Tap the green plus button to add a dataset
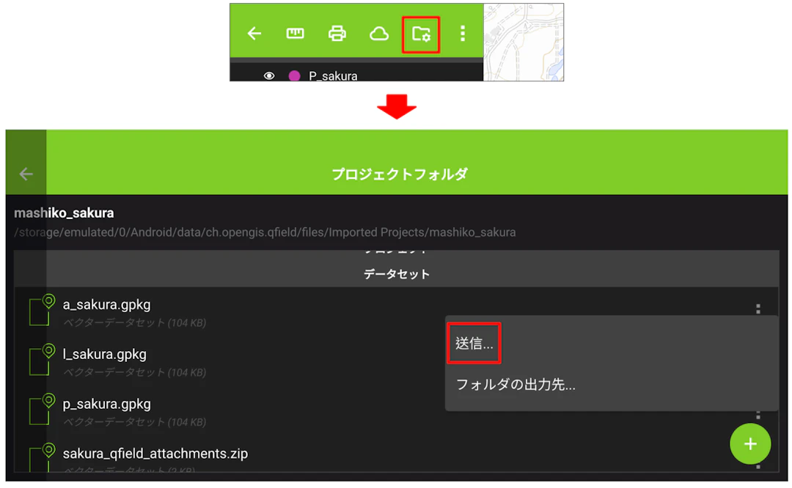The image size is (792, 488). click(750, 444)
